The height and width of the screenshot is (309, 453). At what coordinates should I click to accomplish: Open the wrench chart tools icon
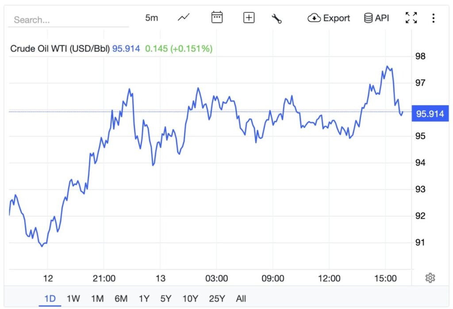pos(277,18)
